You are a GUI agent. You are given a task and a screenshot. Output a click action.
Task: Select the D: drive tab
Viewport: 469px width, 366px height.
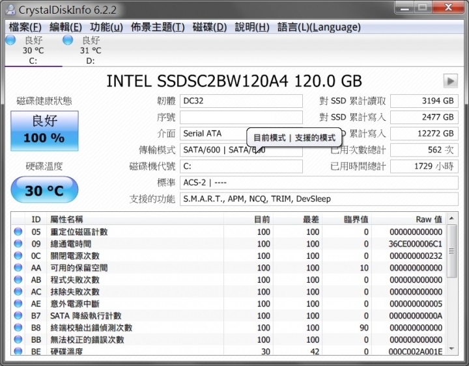pyautogui.click(x=91, y=50)
